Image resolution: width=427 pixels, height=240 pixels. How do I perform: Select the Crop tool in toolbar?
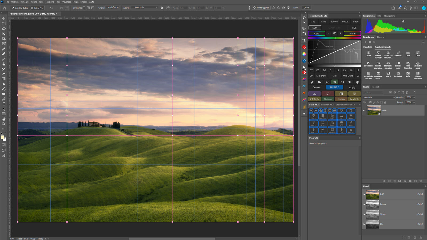point(4,39)
